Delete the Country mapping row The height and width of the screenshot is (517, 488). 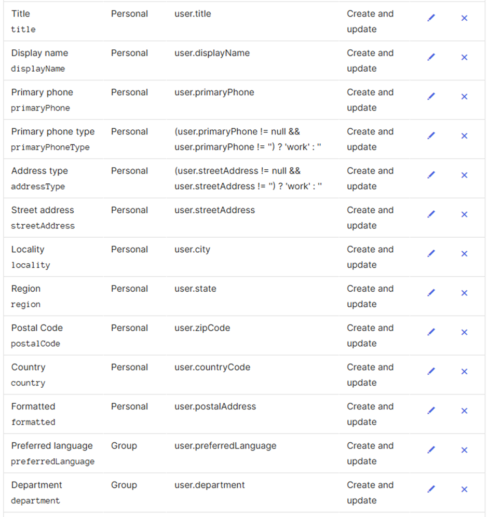coord(464,371)
